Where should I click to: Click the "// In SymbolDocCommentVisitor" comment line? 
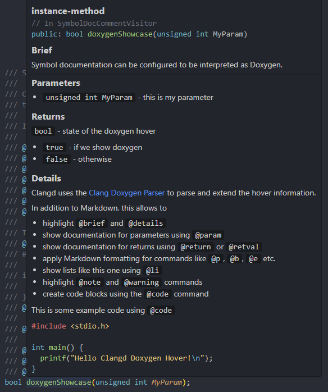tap(94, 23)
